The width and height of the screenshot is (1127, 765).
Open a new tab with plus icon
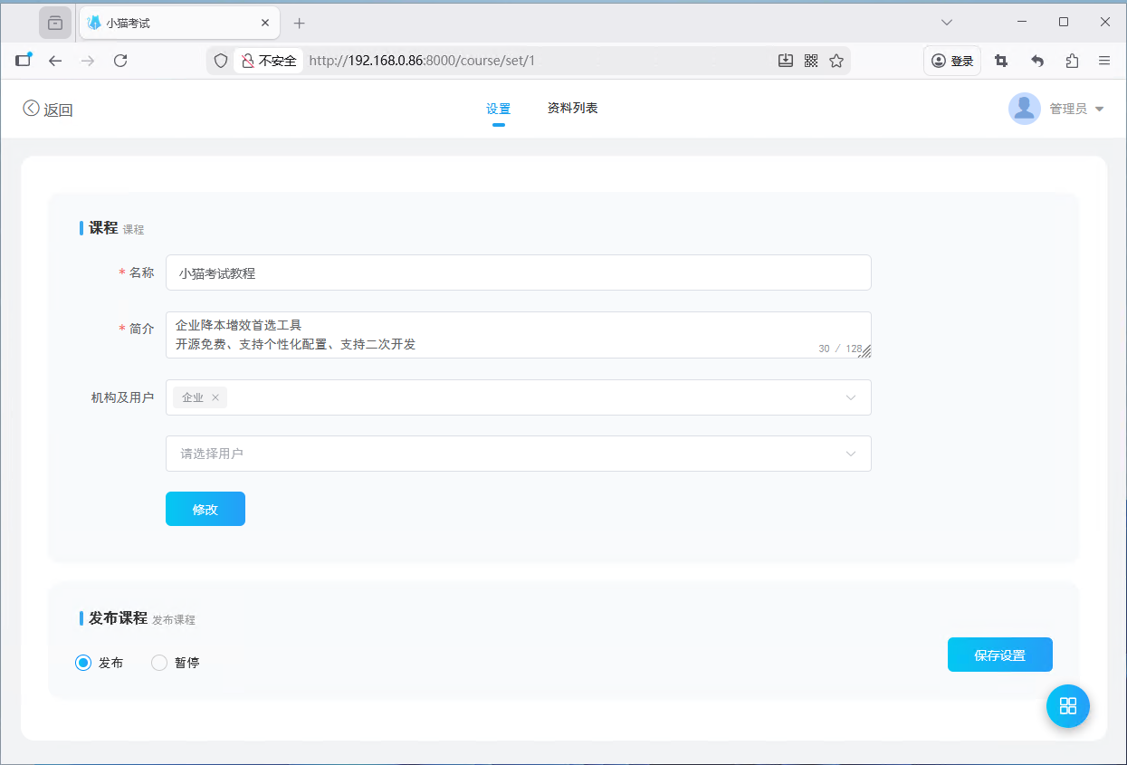point(300,23)
